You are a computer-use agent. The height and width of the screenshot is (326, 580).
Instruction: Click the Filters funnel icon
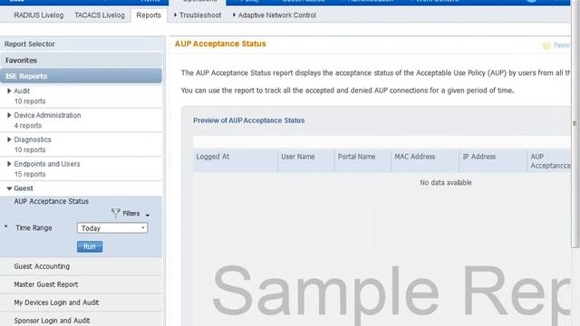(116, 213)
